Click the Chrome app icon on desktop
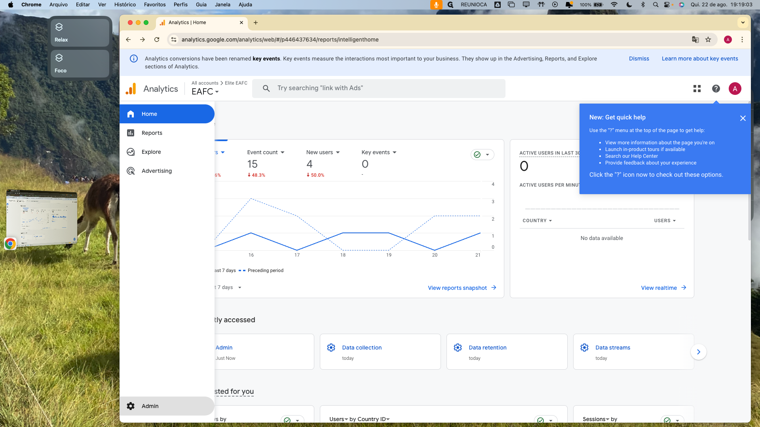The width and height of the screenshot is (760, 427). (x=10, y=244)
